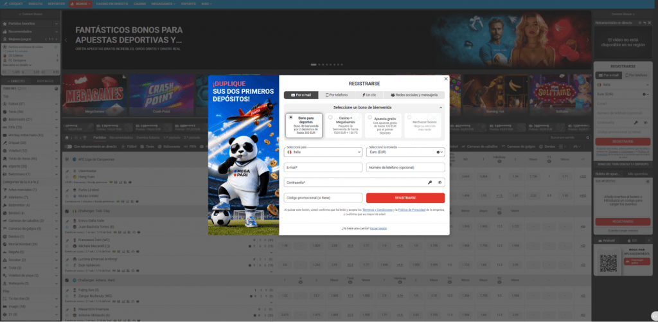
Task: Click the search icon in Buscar por partido
Action: pos(588,138)
